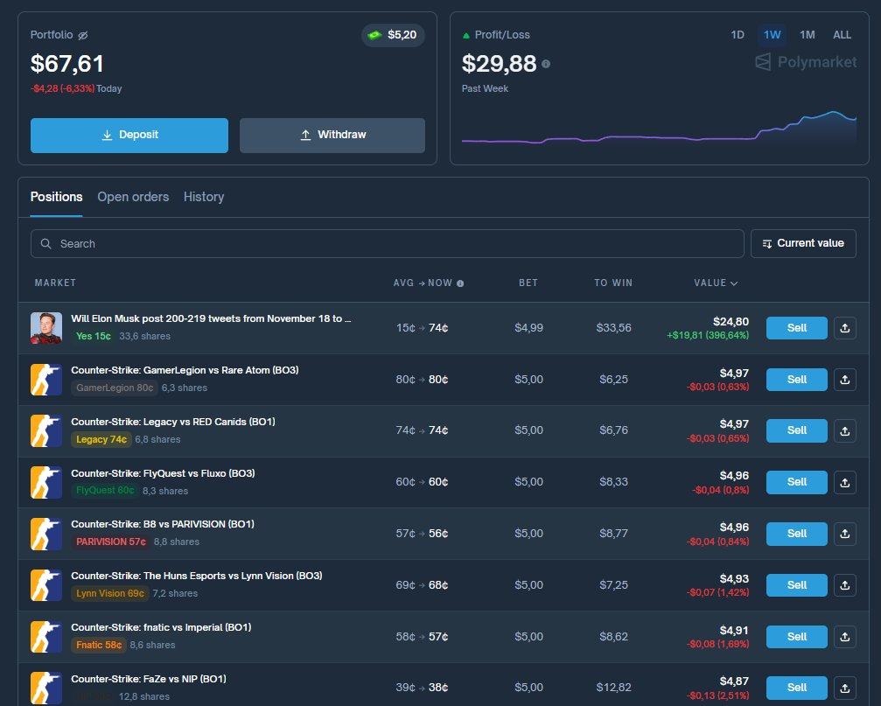Toggle portfolio balance visibility eye icon
Viewport: 881px width, 706px height.
[82, 35]
